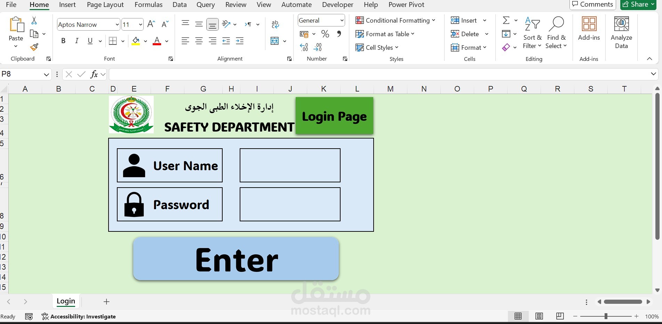The height and width of the screenshot is (324, 662).
Task: Open the font size dropdown
Action: coord(140,24)
